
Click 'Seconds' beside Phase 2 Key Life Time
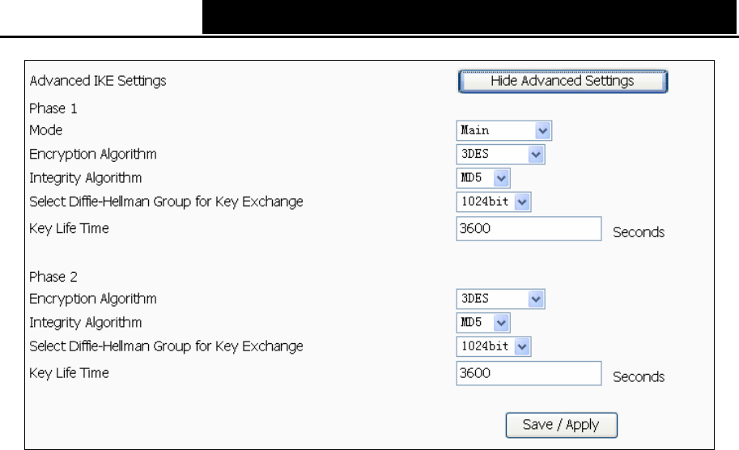[639, 377]
